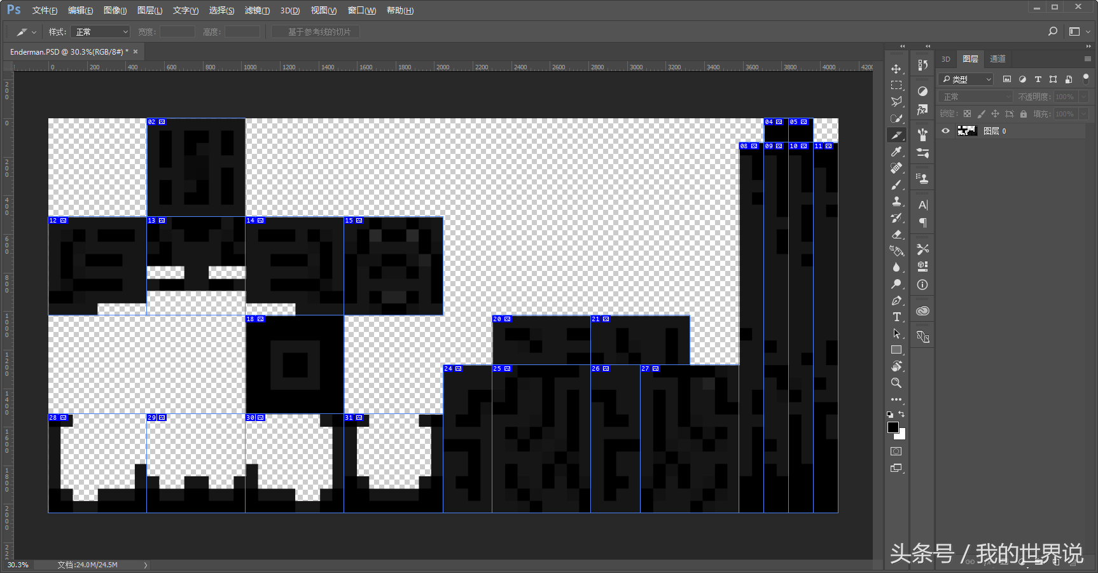
Task: Open the Creative Cloud Libraries panel icon
Action: [x=922, y=311]
